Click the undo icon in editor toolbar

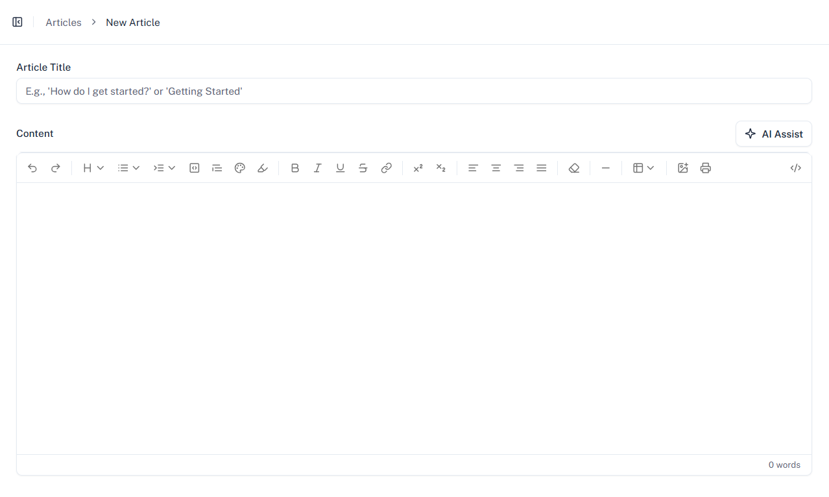(x=32, y=168)
